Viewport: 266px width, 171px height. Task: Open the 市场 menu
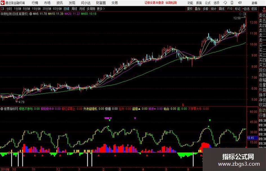pyautogui.click(x=47, y=3)
